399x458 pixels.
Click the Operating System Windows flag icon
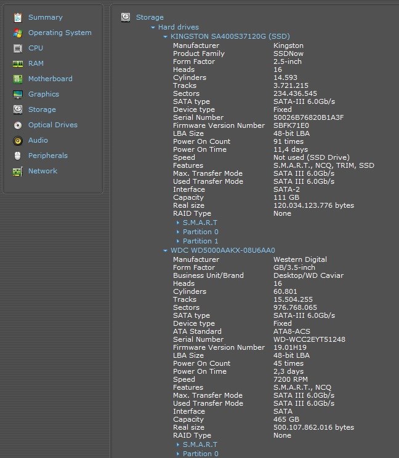(x=18, y=33)
